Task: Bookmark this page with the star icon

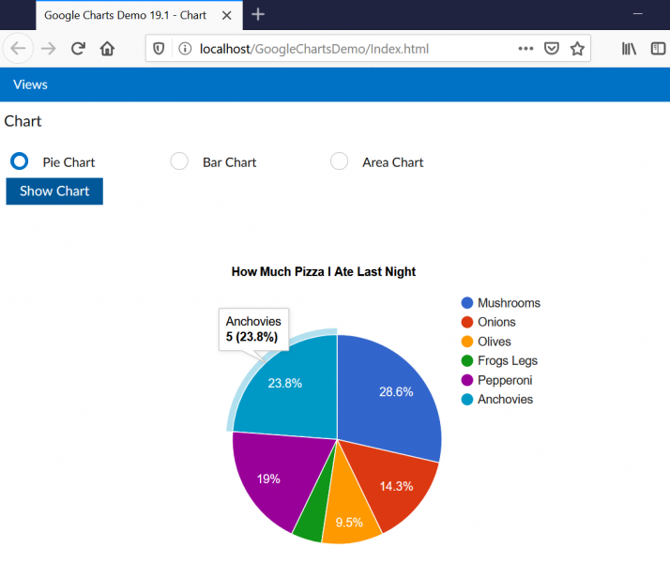Action: point(577,49)
